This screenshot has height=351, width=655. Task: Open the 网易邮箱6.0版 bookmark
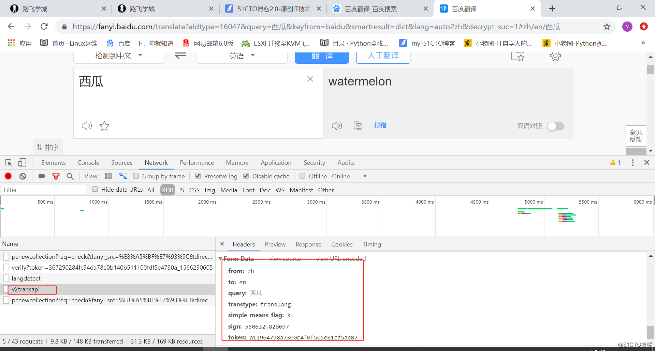click(x=208, y=43)
